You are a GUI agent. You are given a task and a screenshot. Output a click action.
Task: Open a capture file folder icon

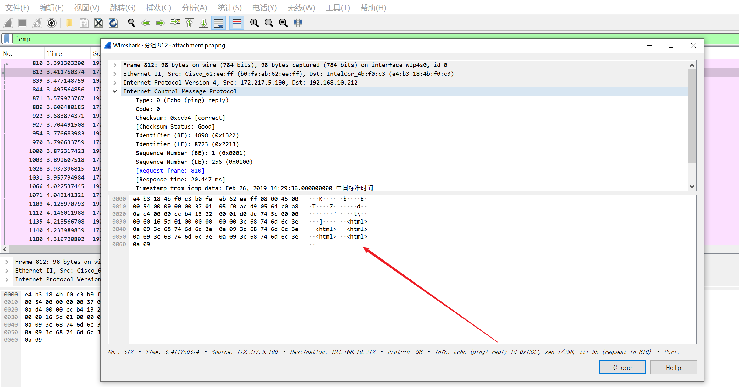pyautogui.click(x=69, y=23)
